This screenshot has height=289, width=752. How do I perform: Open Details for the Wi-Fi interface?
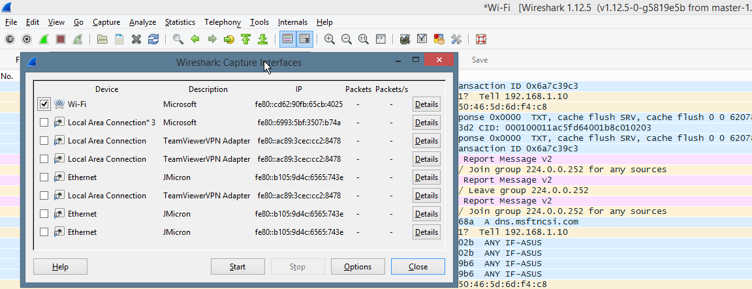pos(426,104)
